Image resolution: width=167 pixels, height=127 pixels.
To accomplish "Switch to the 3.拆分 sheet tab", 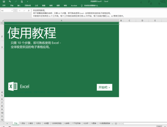I will tap(38, 123).
